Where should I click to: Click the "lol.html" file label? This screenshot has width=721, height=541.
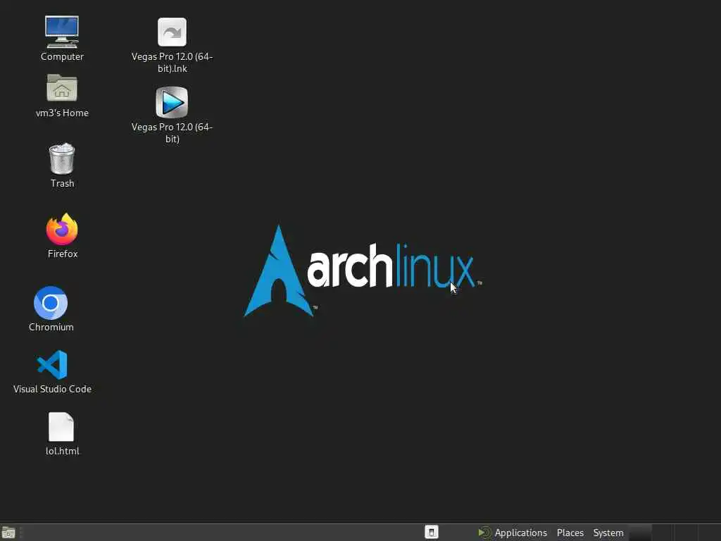tap(62, 451)
